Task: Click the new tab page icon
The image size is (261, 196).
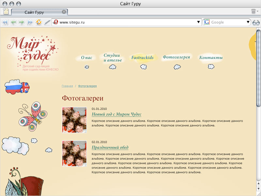Action: tap(6, 11)
